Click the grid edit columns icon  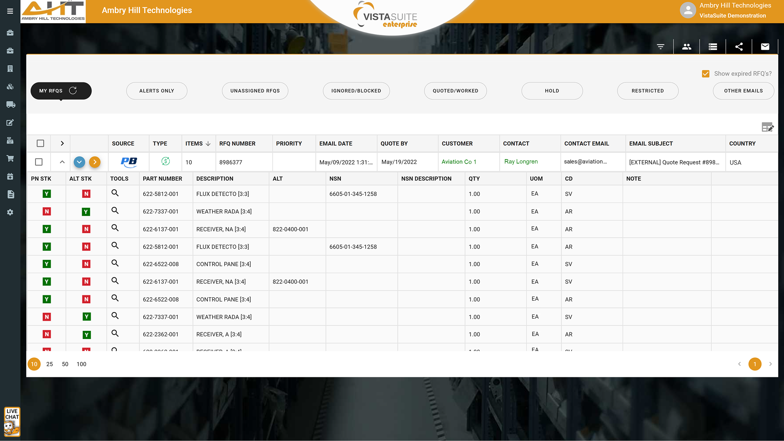click(x=767, y=127)
